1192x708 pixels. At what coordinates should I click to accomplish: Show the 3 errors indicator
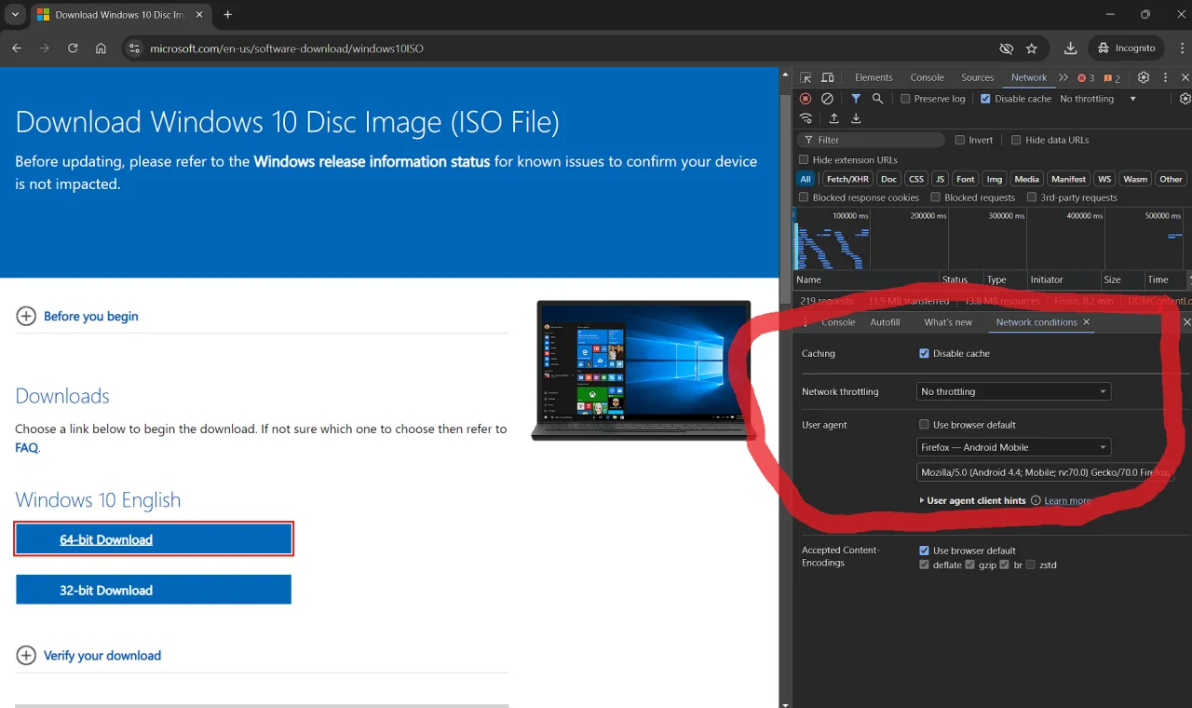[x=1086, y=78]
